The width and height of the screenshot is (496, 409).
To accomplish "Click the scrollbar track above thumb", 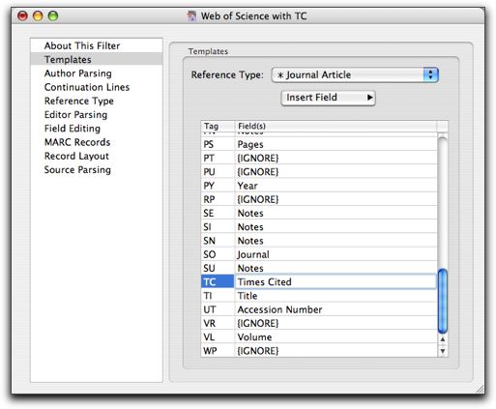I will click(443, 203).
